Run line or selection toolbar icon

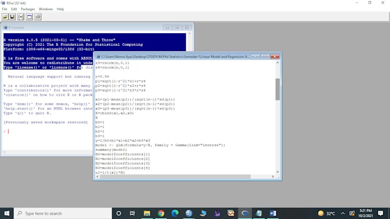[x=21, y=17]
